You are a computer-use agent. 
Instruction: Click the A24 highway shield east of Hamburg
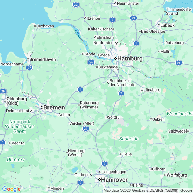pos(178,63)
